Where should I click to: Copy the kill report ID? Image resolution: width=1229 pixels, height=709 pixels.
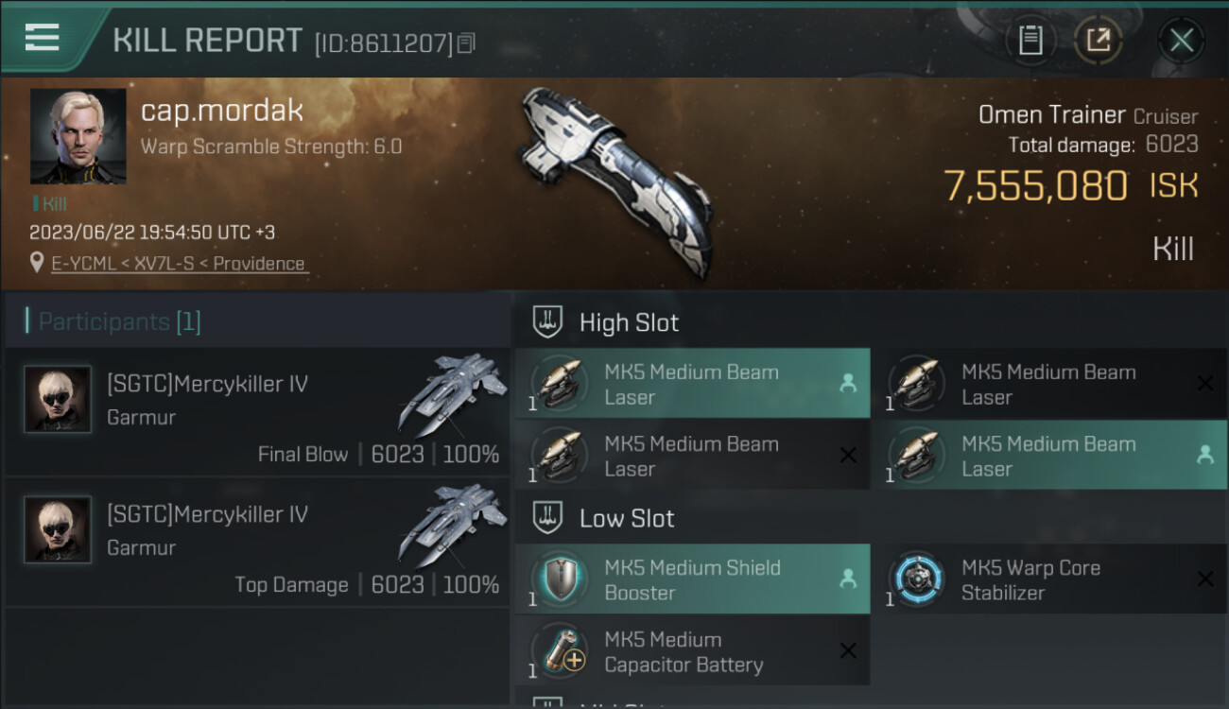click(x=466, y=43)
